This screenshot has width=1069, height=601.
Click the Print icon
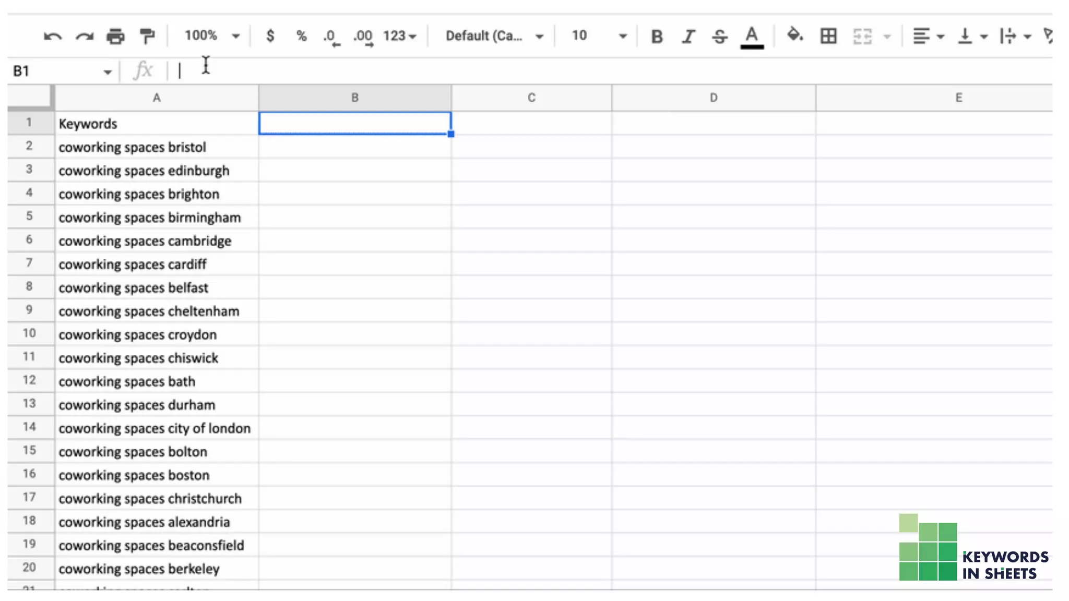115,36
